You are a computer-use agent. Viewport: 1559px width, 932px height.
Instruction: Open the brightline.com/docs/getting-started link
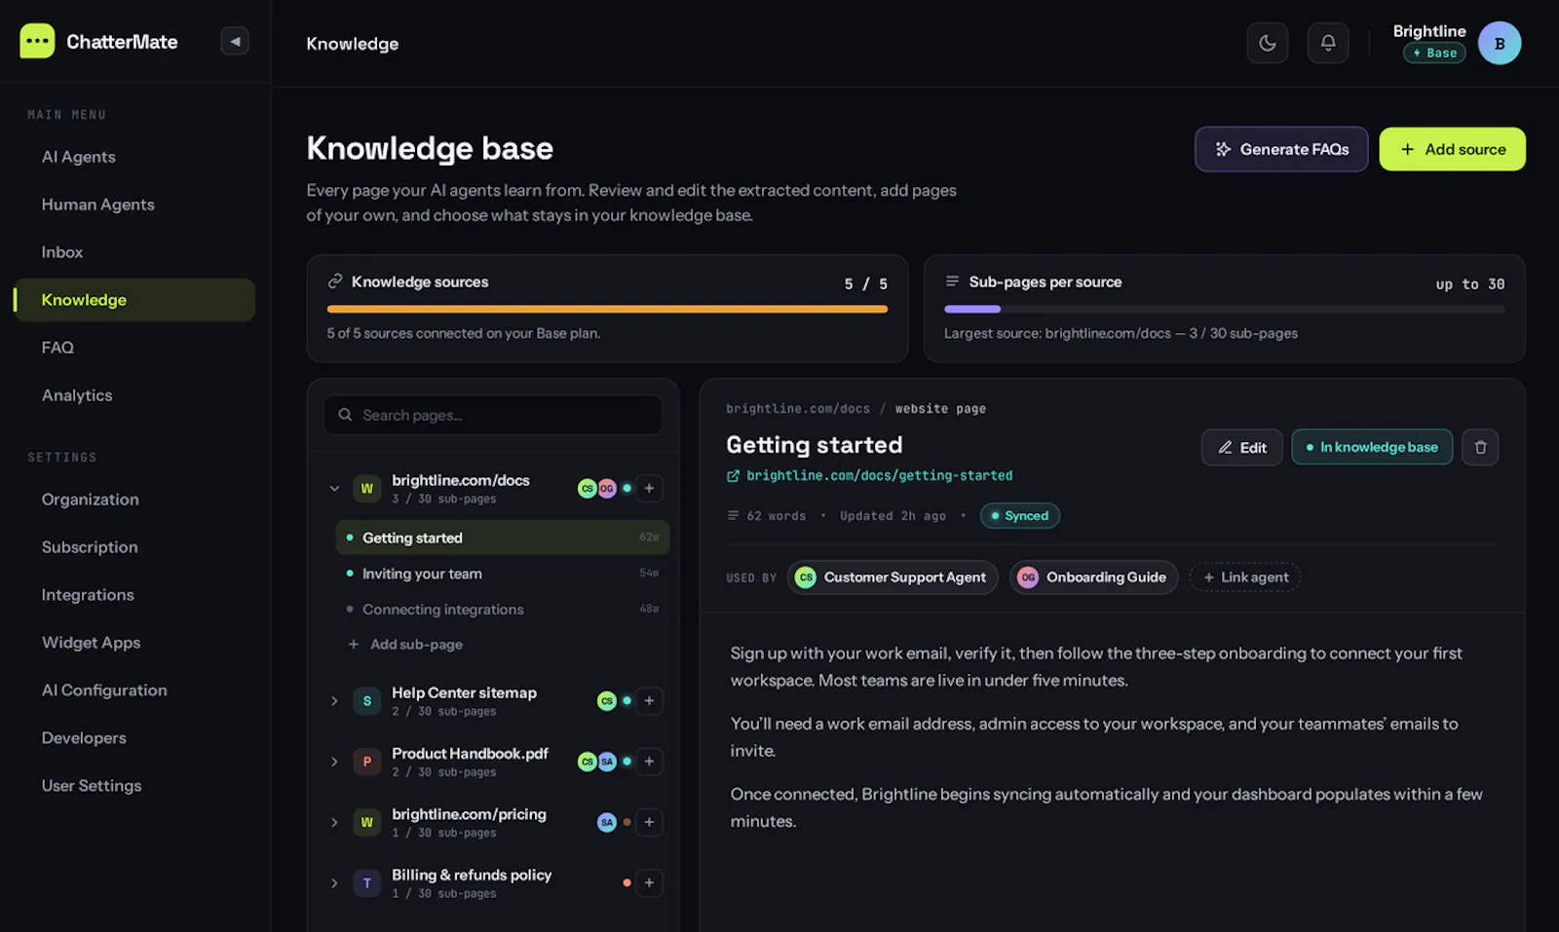click(869, 475)
